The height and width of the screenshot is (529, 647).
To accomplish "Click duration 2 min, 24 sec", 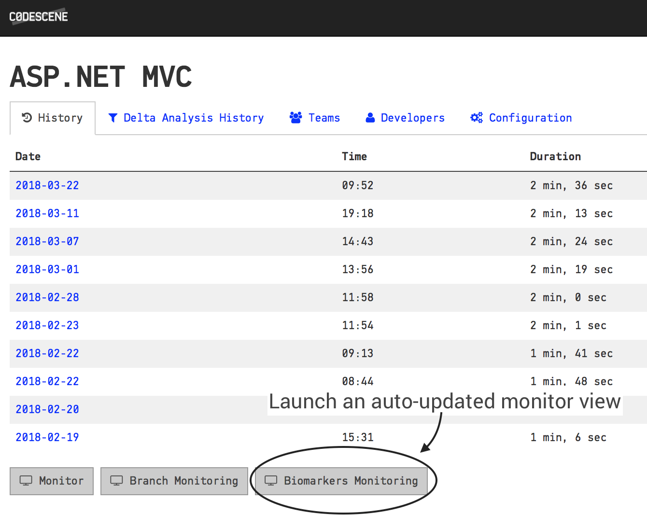I will pos(572,241).
